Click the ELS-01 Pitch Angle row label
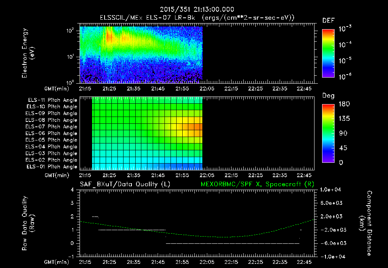This screenshot has height=268, width=388. pyautogui.click(x=52, y=167)
